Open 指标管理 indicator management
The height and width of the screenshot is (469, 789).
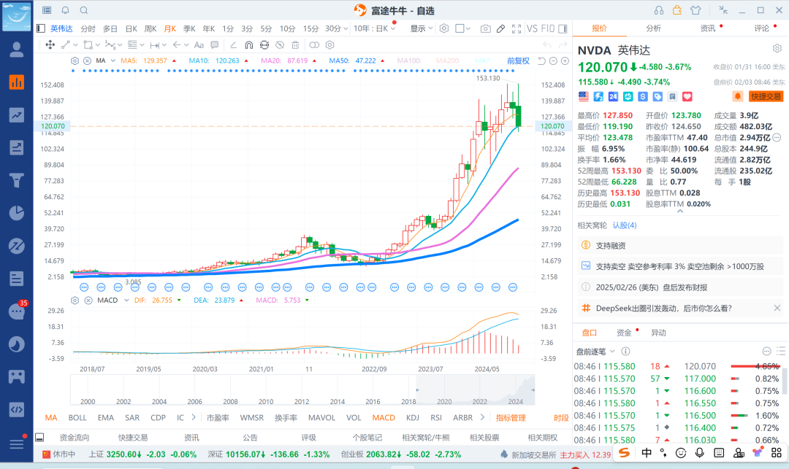pyautogui.click(x=511, y=417)
